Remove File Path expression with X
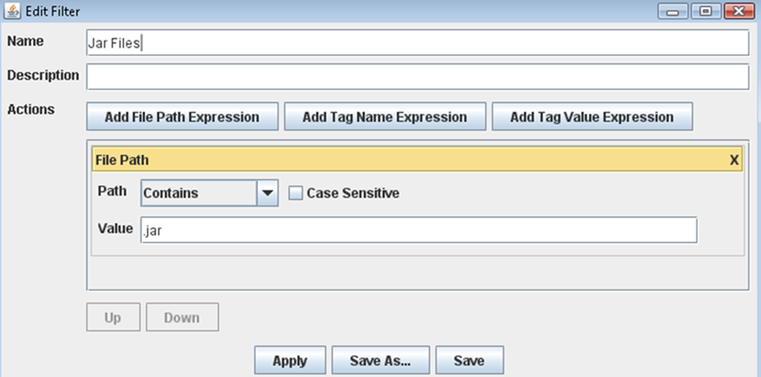 [x=734, y=160]
